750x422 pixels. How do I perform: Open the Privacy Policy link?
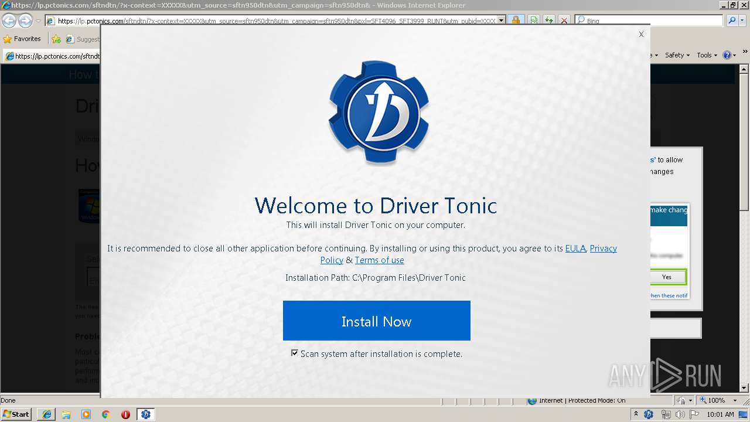tap(603, 249)
